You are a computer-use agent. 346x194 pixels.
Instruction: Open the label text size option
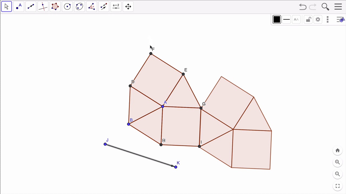coord(296,19)
